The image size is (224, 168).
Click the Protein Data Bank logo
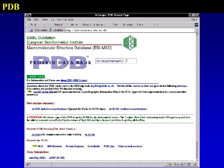point(61,62)
